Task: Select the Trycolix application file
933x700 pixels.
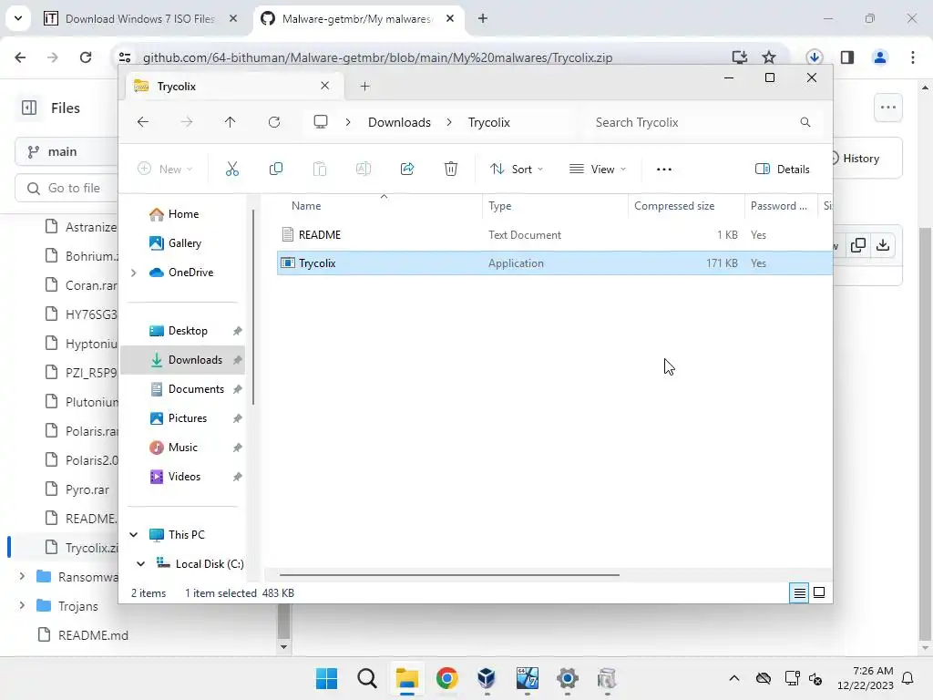Action: (x=555, y=263)
